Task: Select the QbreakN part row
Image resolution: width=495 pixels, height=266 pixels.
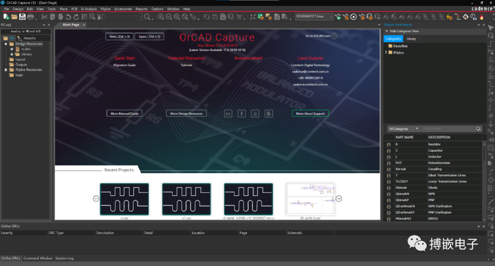Action: tap(433, 194)
